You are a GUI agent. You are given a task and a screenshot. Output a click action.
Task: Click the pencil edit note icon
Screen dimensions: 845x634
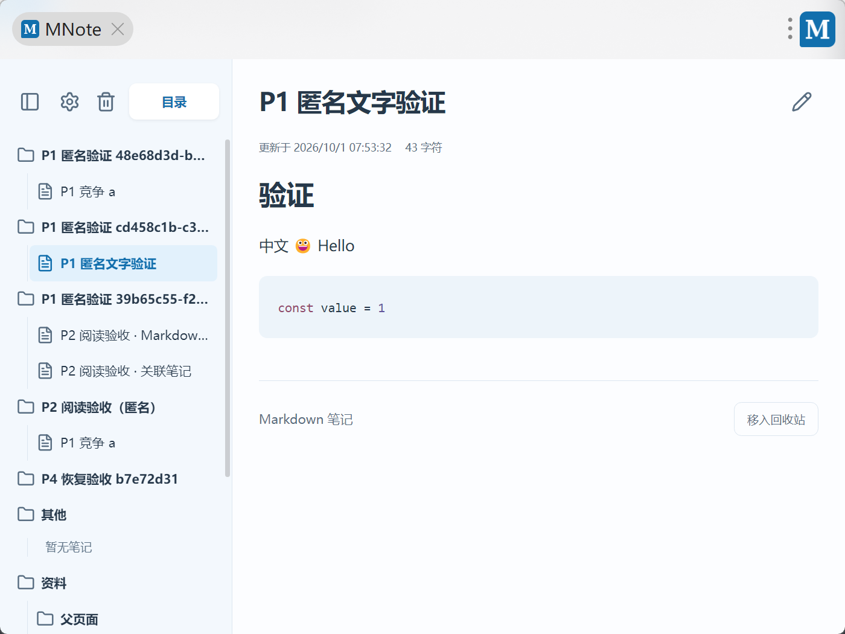(802, 102)
